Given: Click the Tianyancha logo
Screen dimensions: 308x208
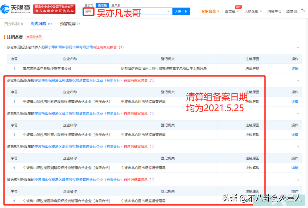Looking at the screenshot, I should click(16, 9).
